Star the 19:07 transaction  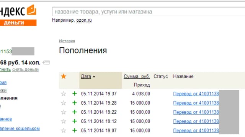(x=64, y=130)
